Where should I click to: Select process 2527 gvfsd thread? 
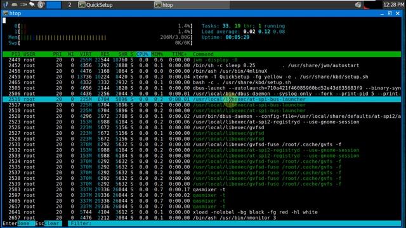click(x=202, y=133)
